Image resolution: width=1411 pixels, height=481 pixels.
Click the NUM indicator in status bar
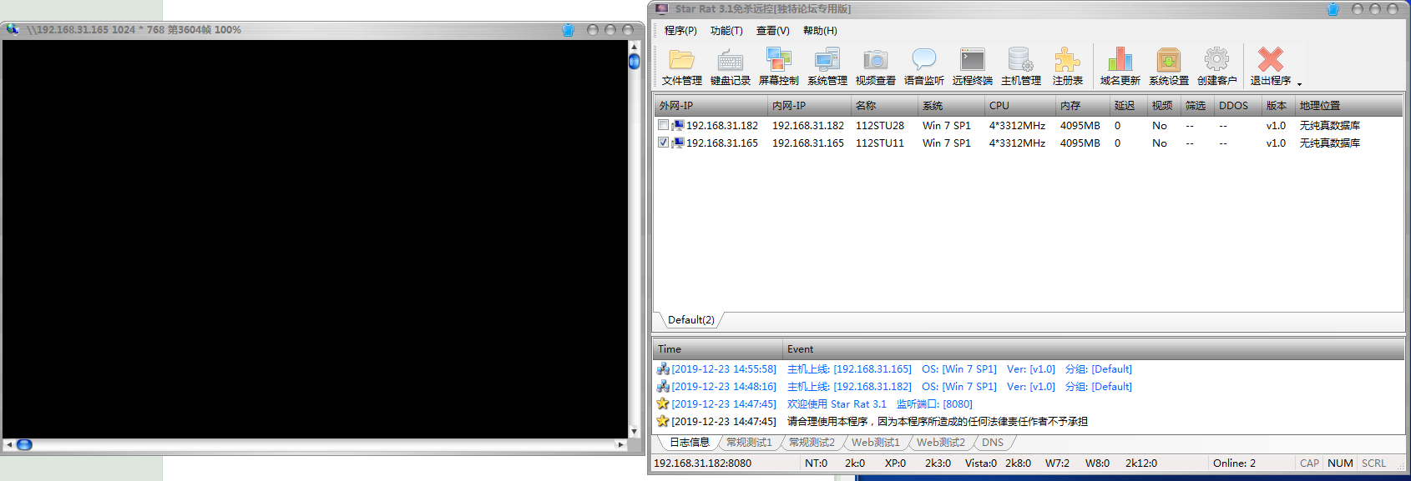[1340, 463]
